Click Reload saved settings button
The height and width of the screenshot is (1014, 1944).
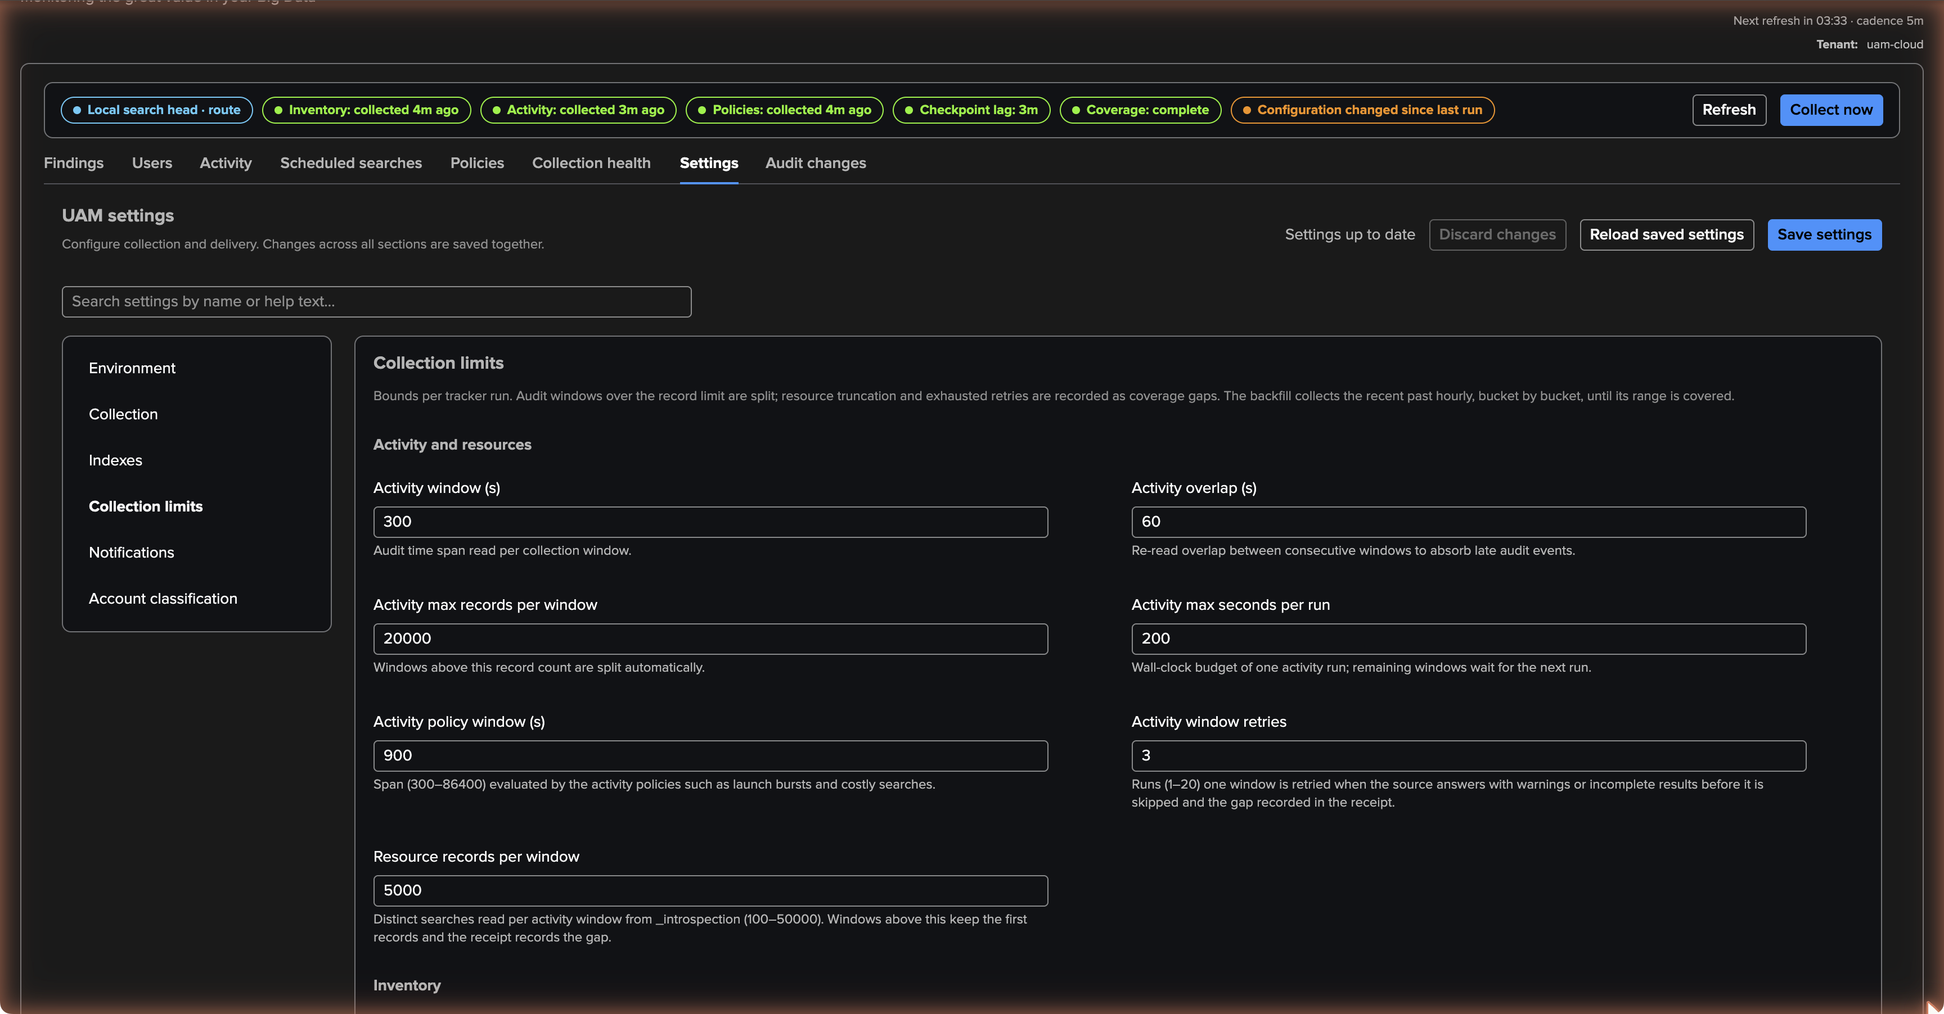click(x=1666, y=234)
